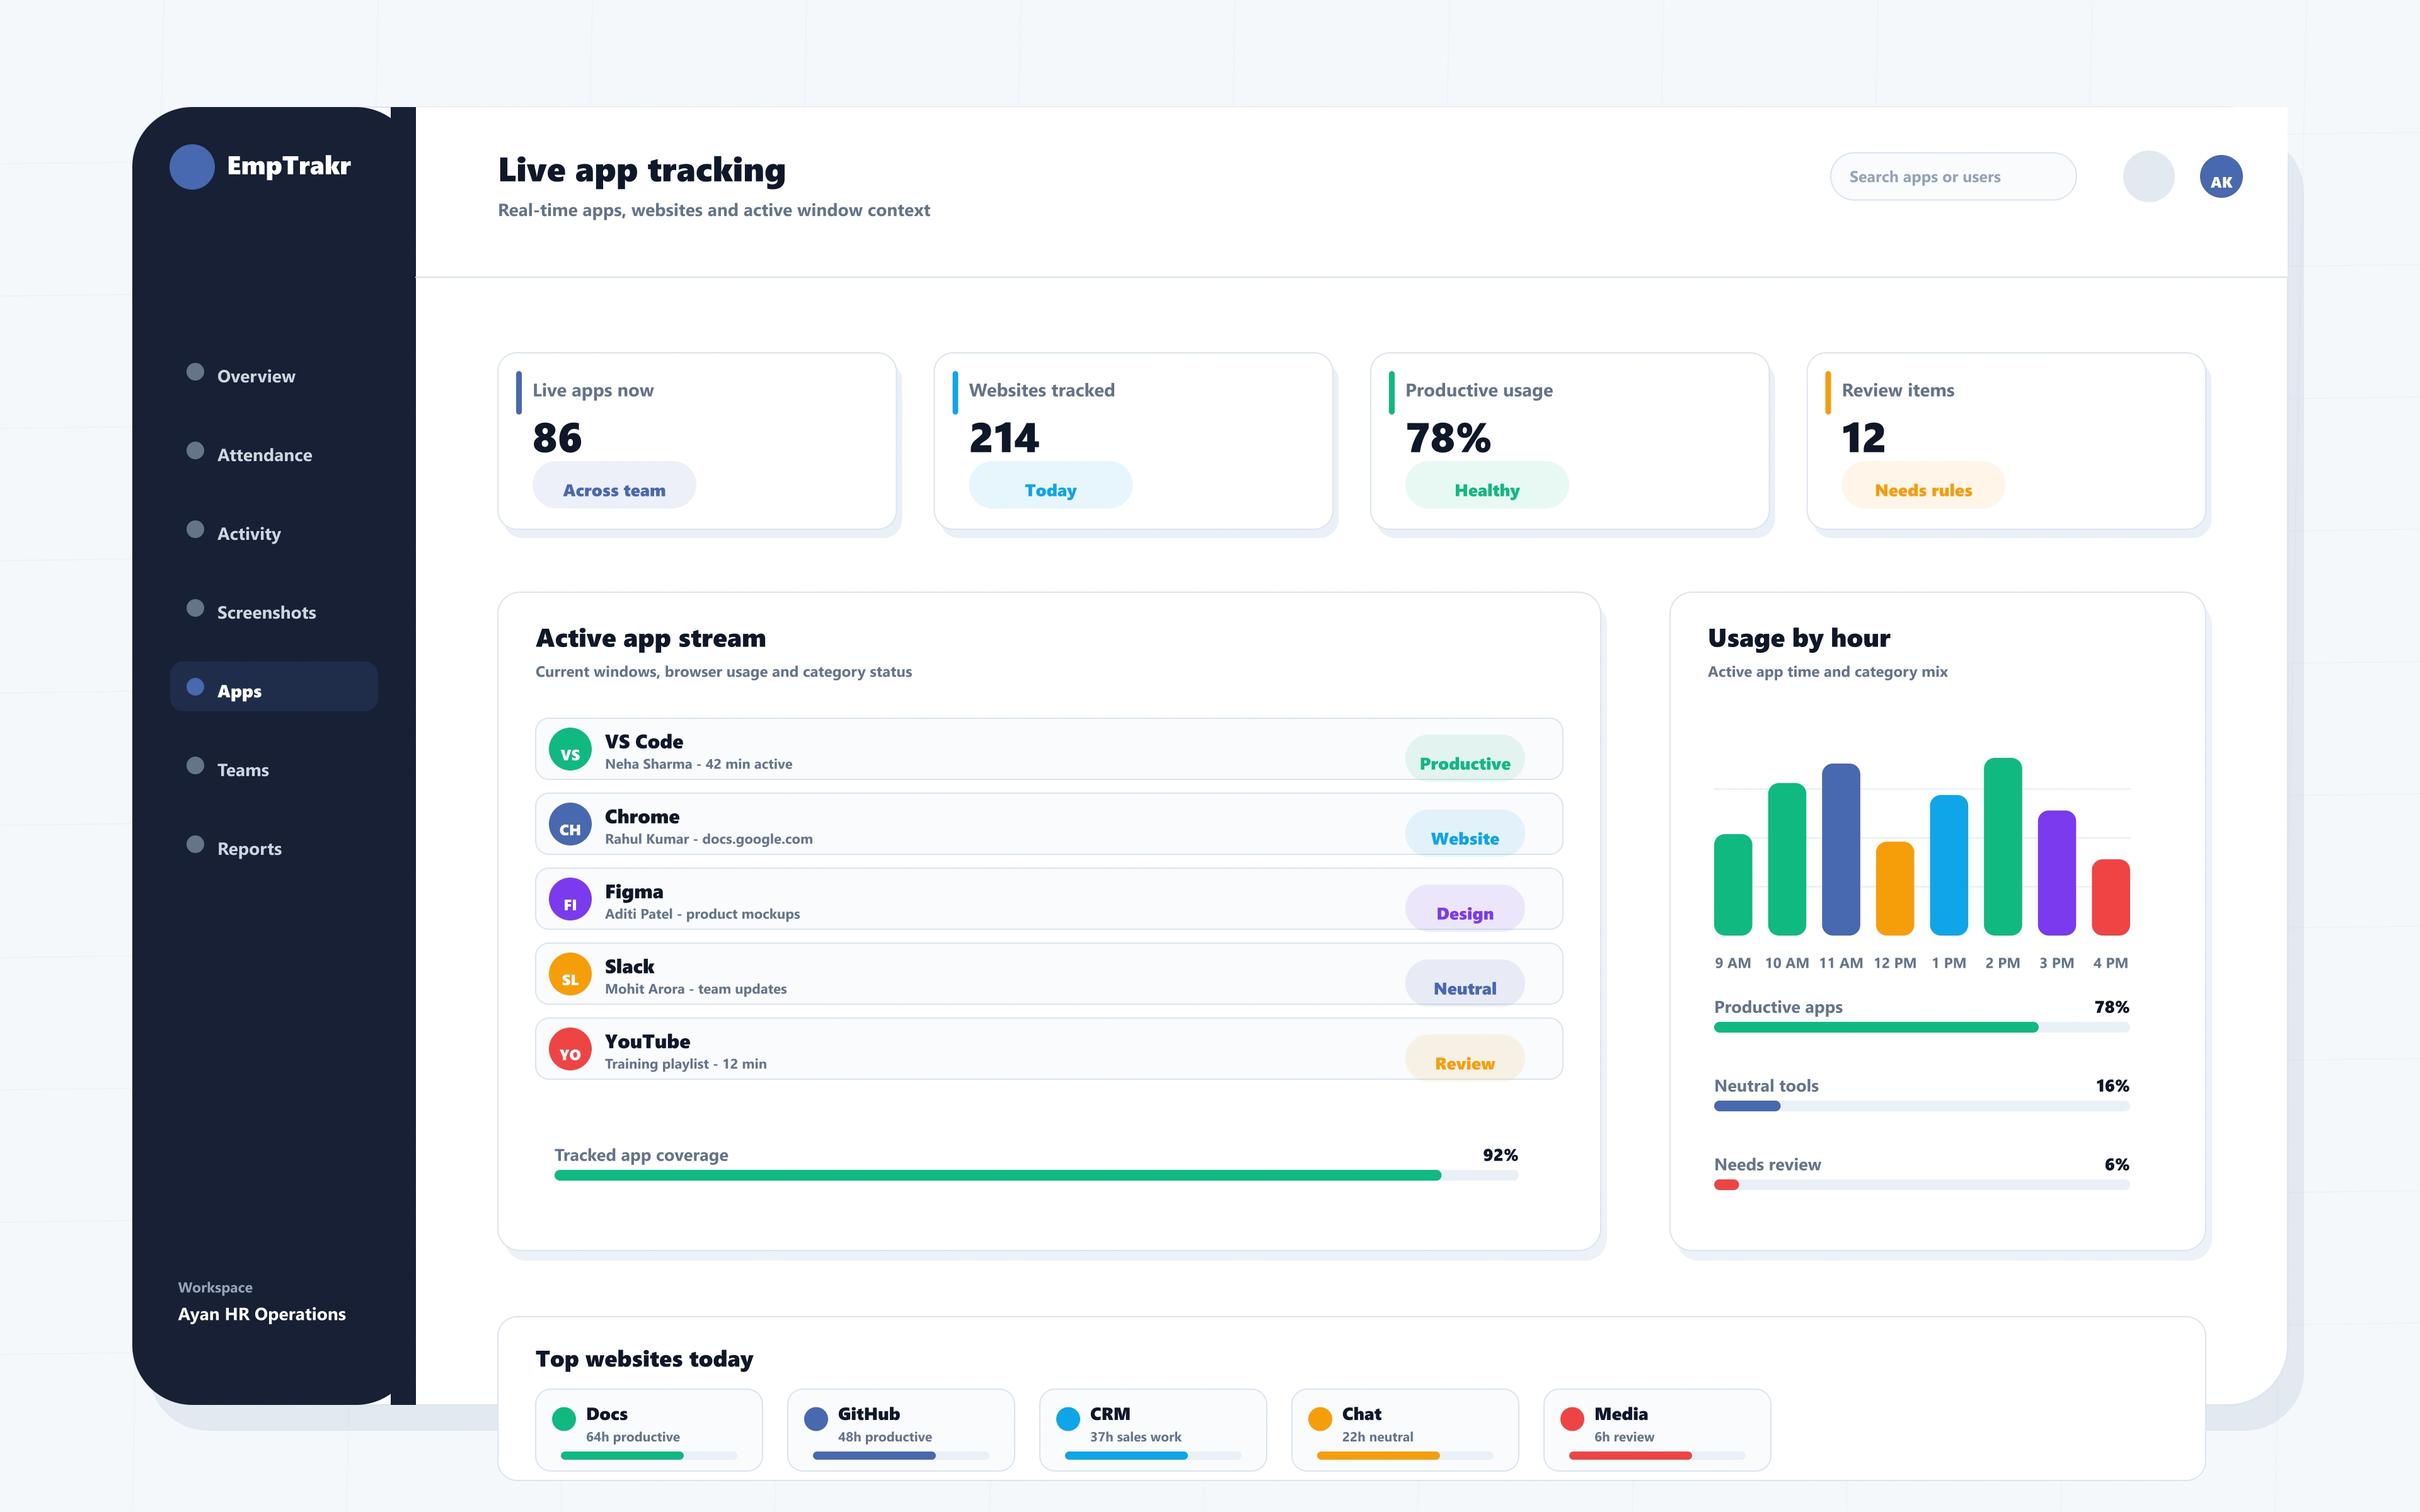Click the 48h productive label
Screen dimensions: 2420x1512
[x=884, y=1437]
